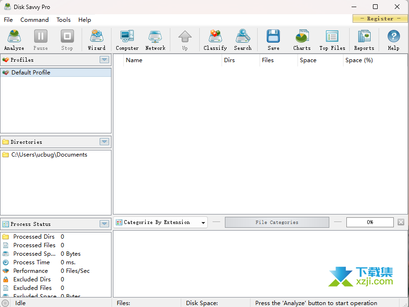Click the Register button
This screenshot has width=409, height=307.
coord(380,19)
